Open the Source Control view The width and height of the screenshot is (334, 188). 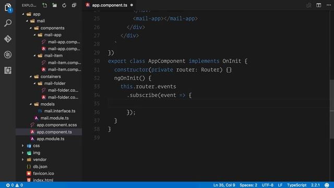coord(8,39)
